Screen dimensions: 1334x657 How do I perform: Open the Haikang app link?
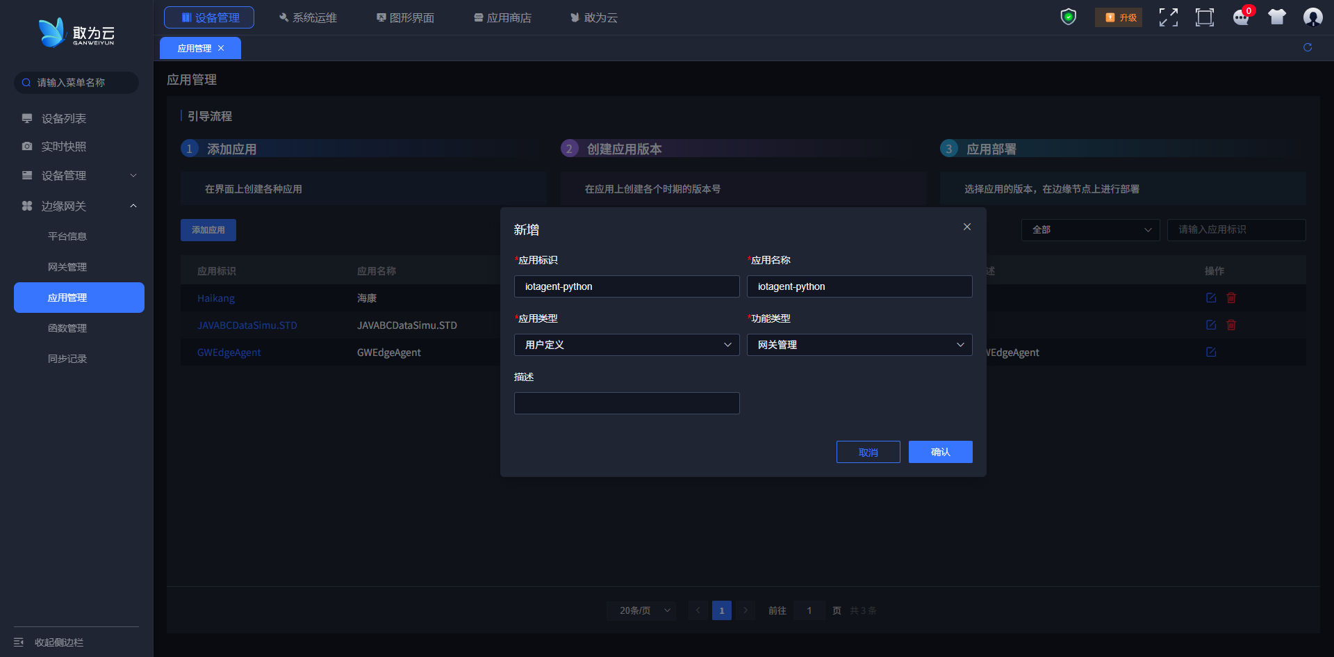(216, 298)
